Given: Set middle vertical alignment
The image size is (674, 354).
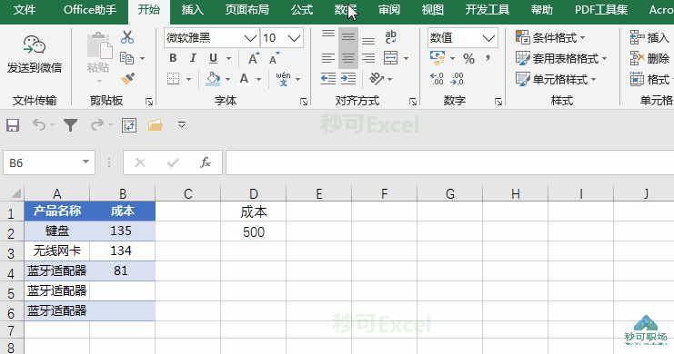Looking at the screenshot, I should (x=348, y=37).
